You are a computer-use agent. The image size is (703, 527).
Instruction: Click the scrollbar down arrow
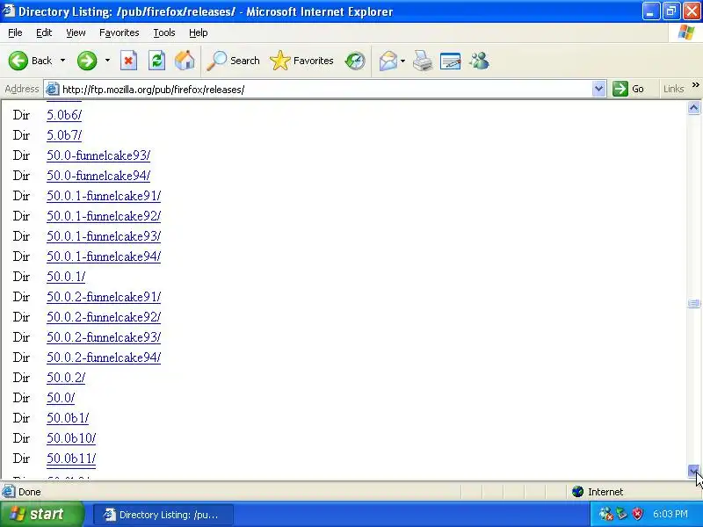coord(693,471)
